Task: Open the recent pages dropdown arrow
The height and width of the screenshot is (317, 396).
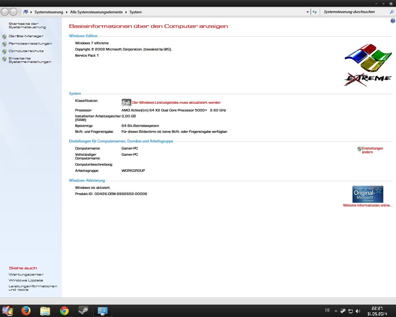Action: pos(20,12)
